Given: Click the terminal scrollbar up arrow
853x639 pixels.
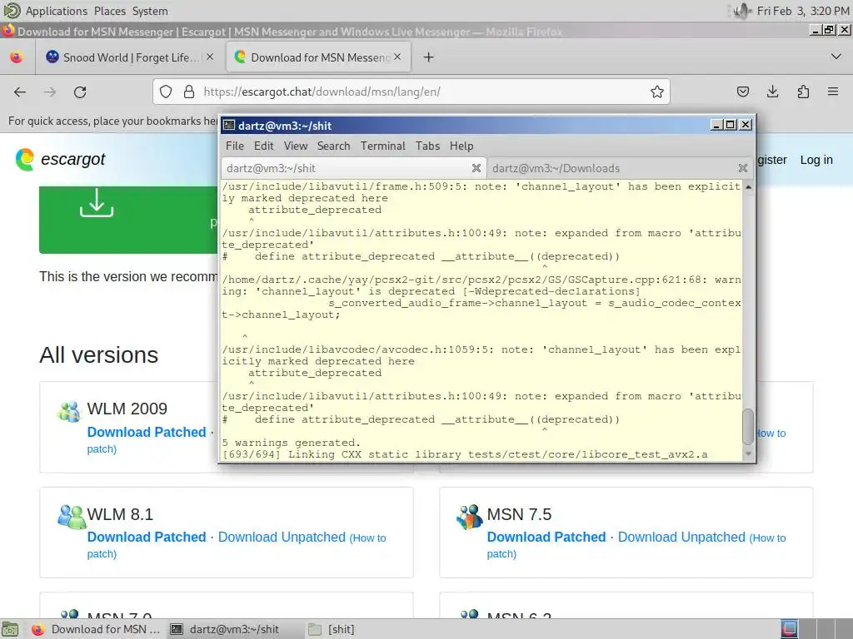Looking at the screenshot, I should [x=748, y=187].
